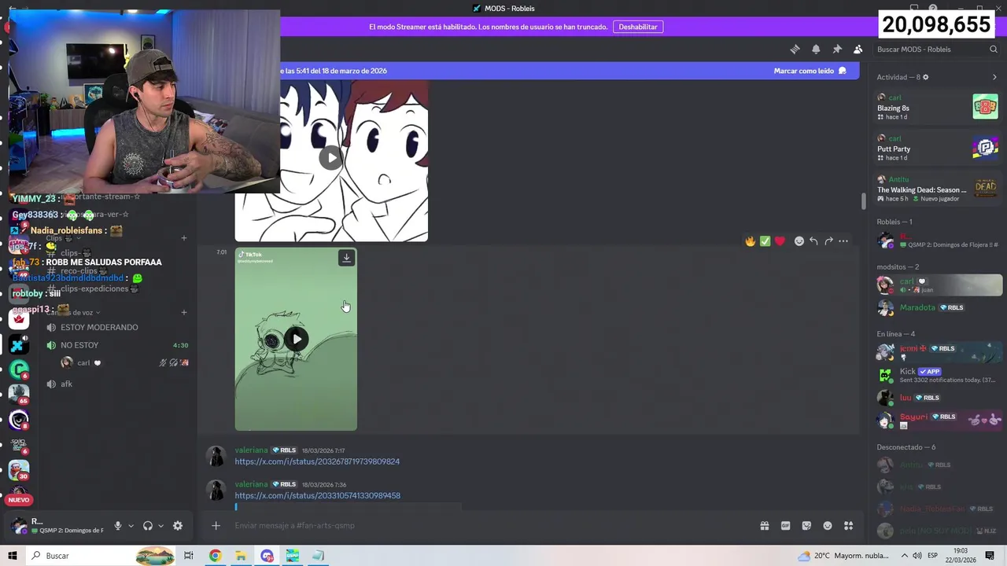Open the message More options menu
1007x566 pixels.
(843, 241)
